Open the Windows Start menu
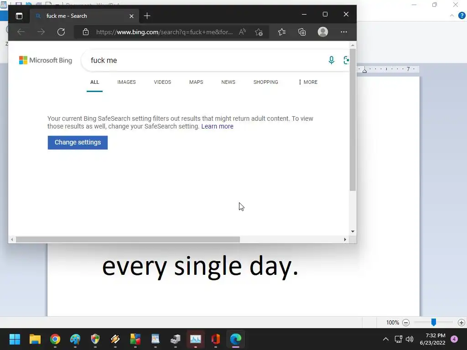This screenshot has width=467, height=350. 15,339
